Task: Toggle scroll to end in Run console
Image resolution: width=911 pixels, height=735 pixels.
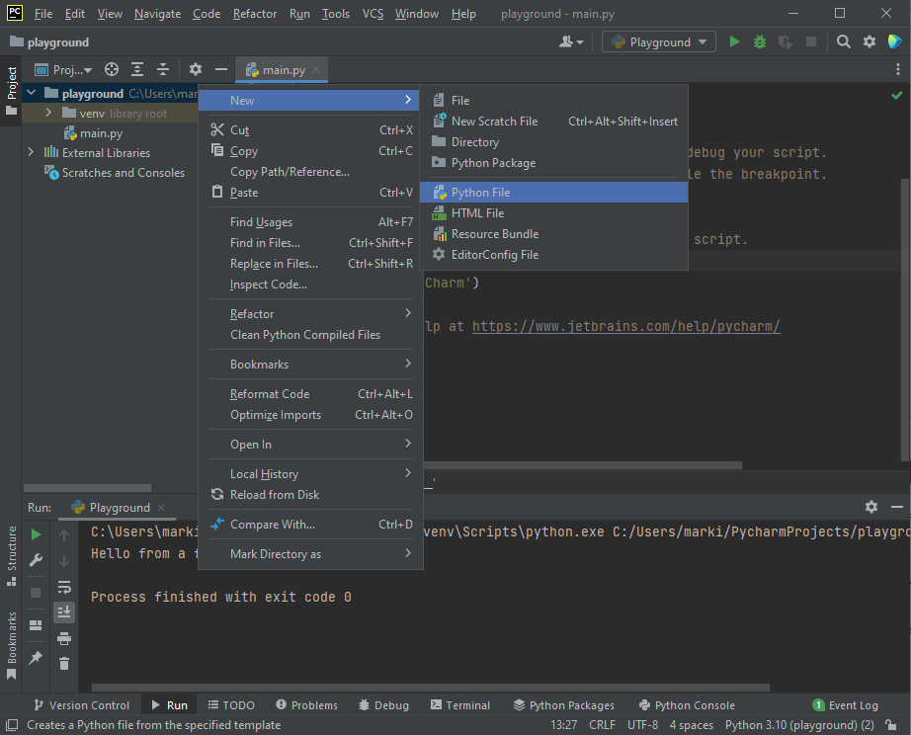Action: [x=64, y=612]
